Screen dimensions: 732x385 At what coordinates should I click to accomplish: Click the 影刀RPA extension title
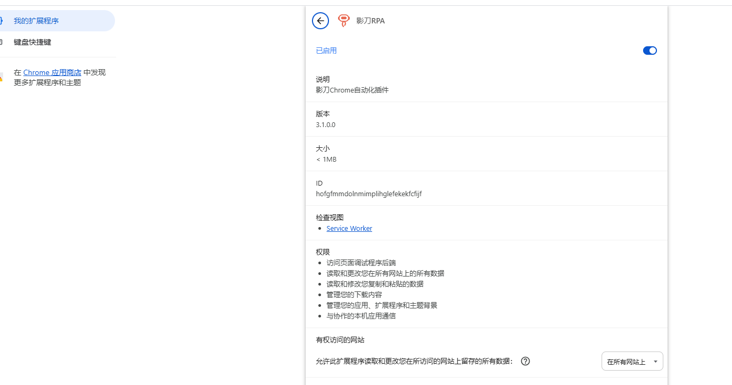tap(371, 21)
